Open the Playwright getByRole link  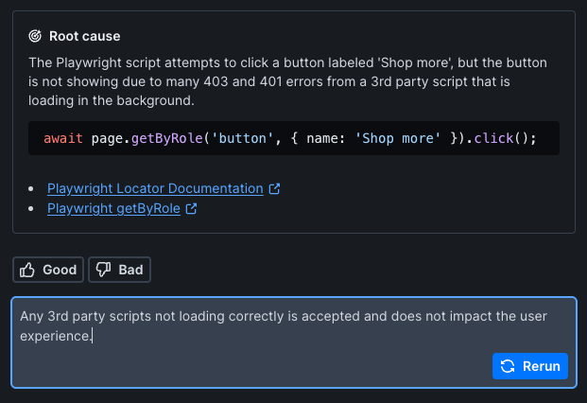pos(113,208)
